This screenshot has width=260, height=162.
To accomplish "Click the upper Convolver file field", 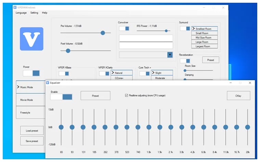I will coord(146,38).
